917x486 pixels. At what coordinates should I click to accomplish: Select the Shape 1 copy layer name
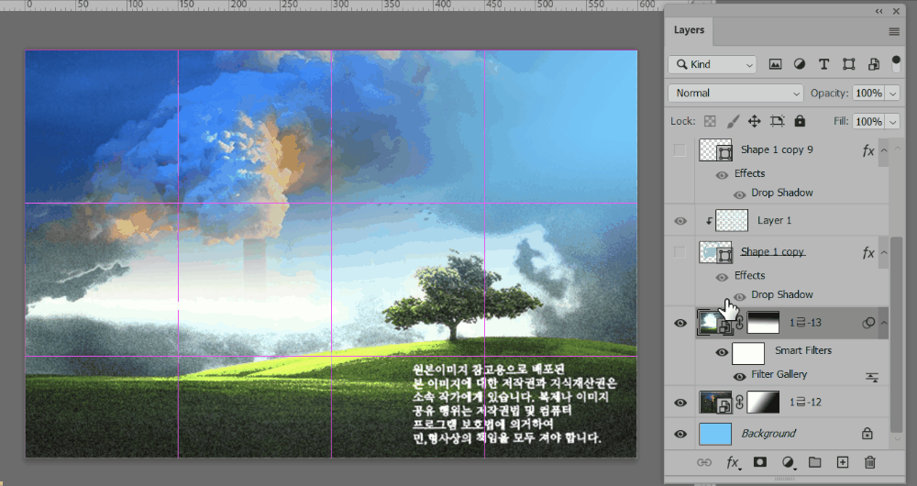point(773,251)
